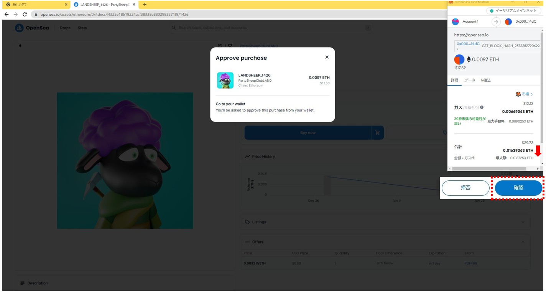The image size is (546, 294).
Task: Collapse the Offers section chevron
Action: pos(523,242)
